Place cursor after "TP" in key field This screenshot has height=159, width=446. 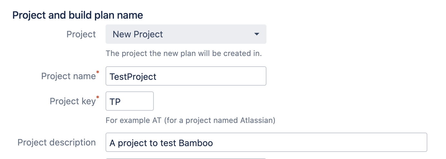point(121,101)
